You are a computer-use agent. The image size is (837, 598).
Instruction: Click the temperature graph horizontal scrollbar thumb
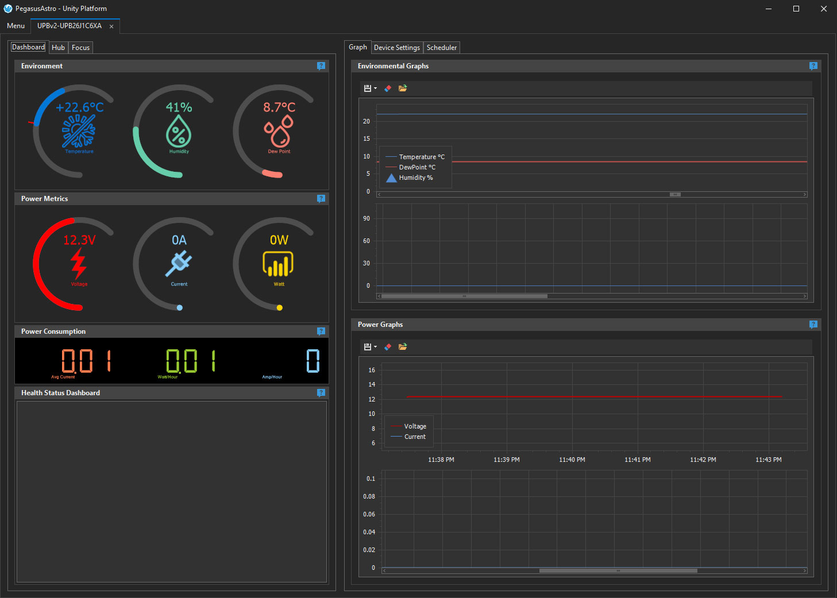pyautogui.click(x=676, y=195)
